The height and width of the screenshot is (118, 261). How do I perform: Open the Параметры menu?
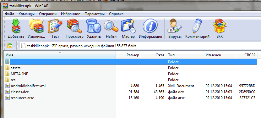pyautogui.click(x=95, y=14)
